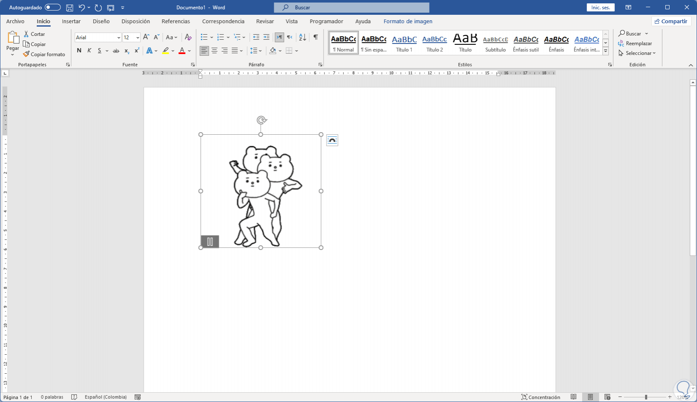Pause the animated GIF in document
Screen dimensions: 697x402
(210, 242)
